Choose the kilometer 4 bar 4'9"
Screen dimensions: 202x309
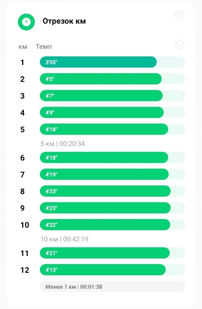(x=112, y=113)
